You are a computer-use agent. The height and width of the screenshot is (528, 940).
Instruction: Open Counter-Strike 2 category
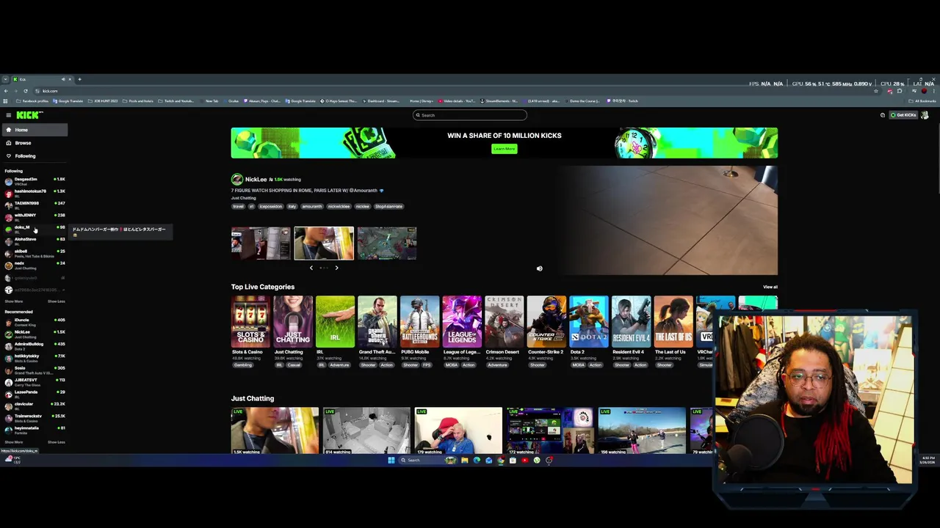coord(546,321)
